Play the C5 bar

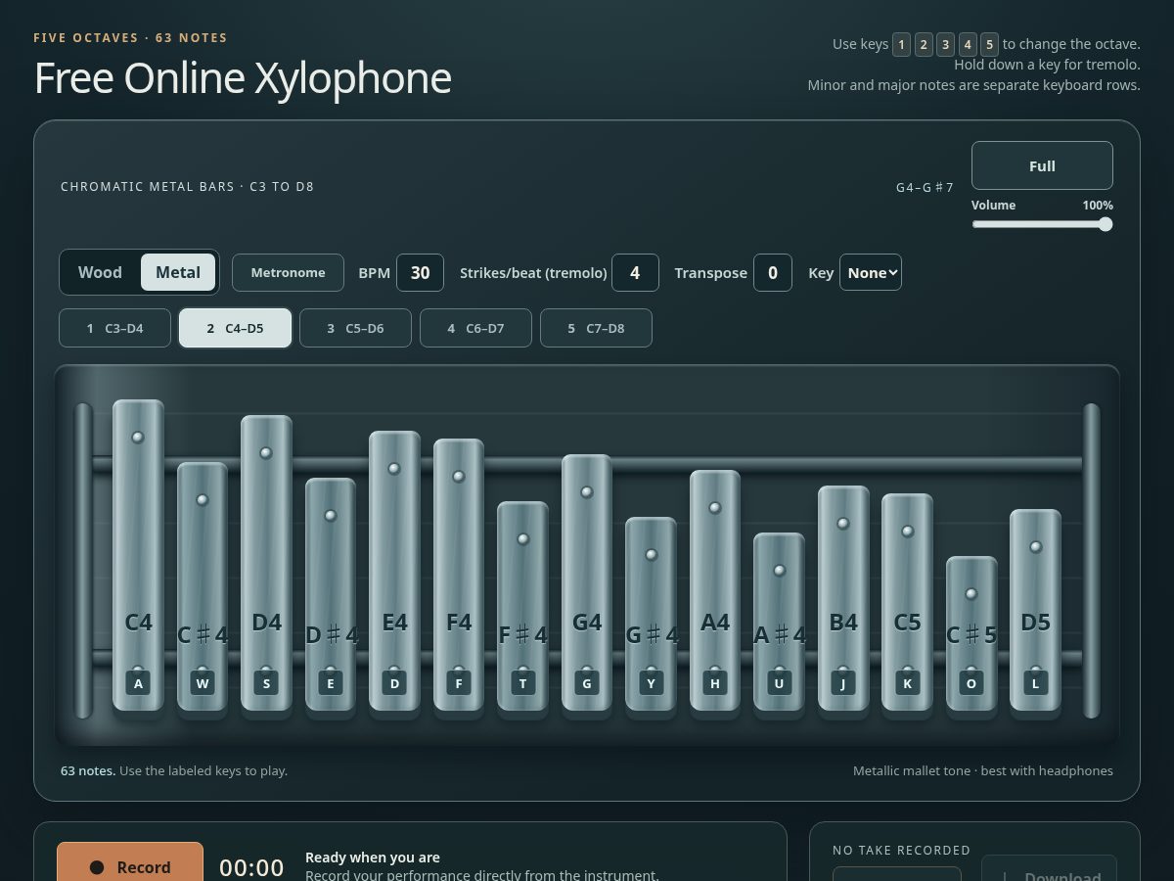[907, 602]
